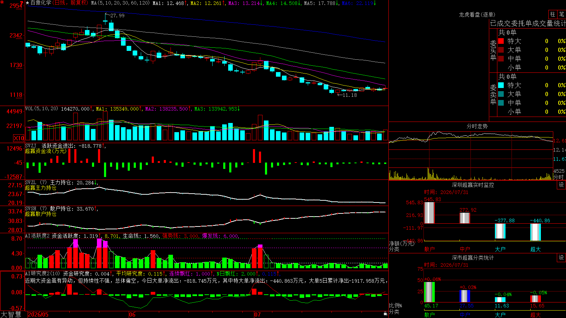Image resolution: width=566 pixels, height=318 pixels.
Task: Click the -377.88 大户 bar in real-time monitor
Action: [x=500, y=231]
